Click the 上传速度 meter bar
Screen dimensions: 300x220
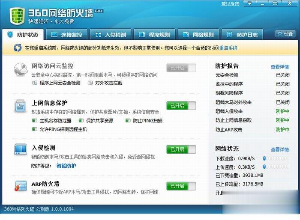(x=276, y=166)
